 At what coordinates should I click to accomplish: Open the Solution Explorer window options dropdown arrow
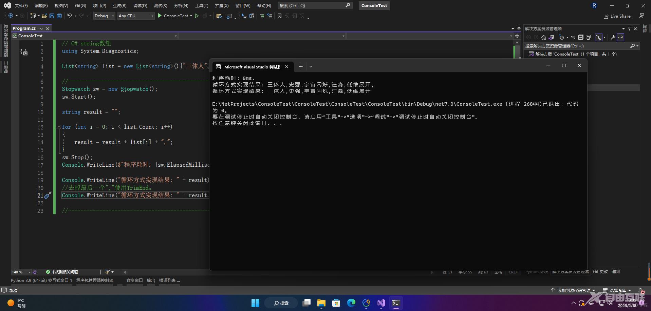pos(623,29)
